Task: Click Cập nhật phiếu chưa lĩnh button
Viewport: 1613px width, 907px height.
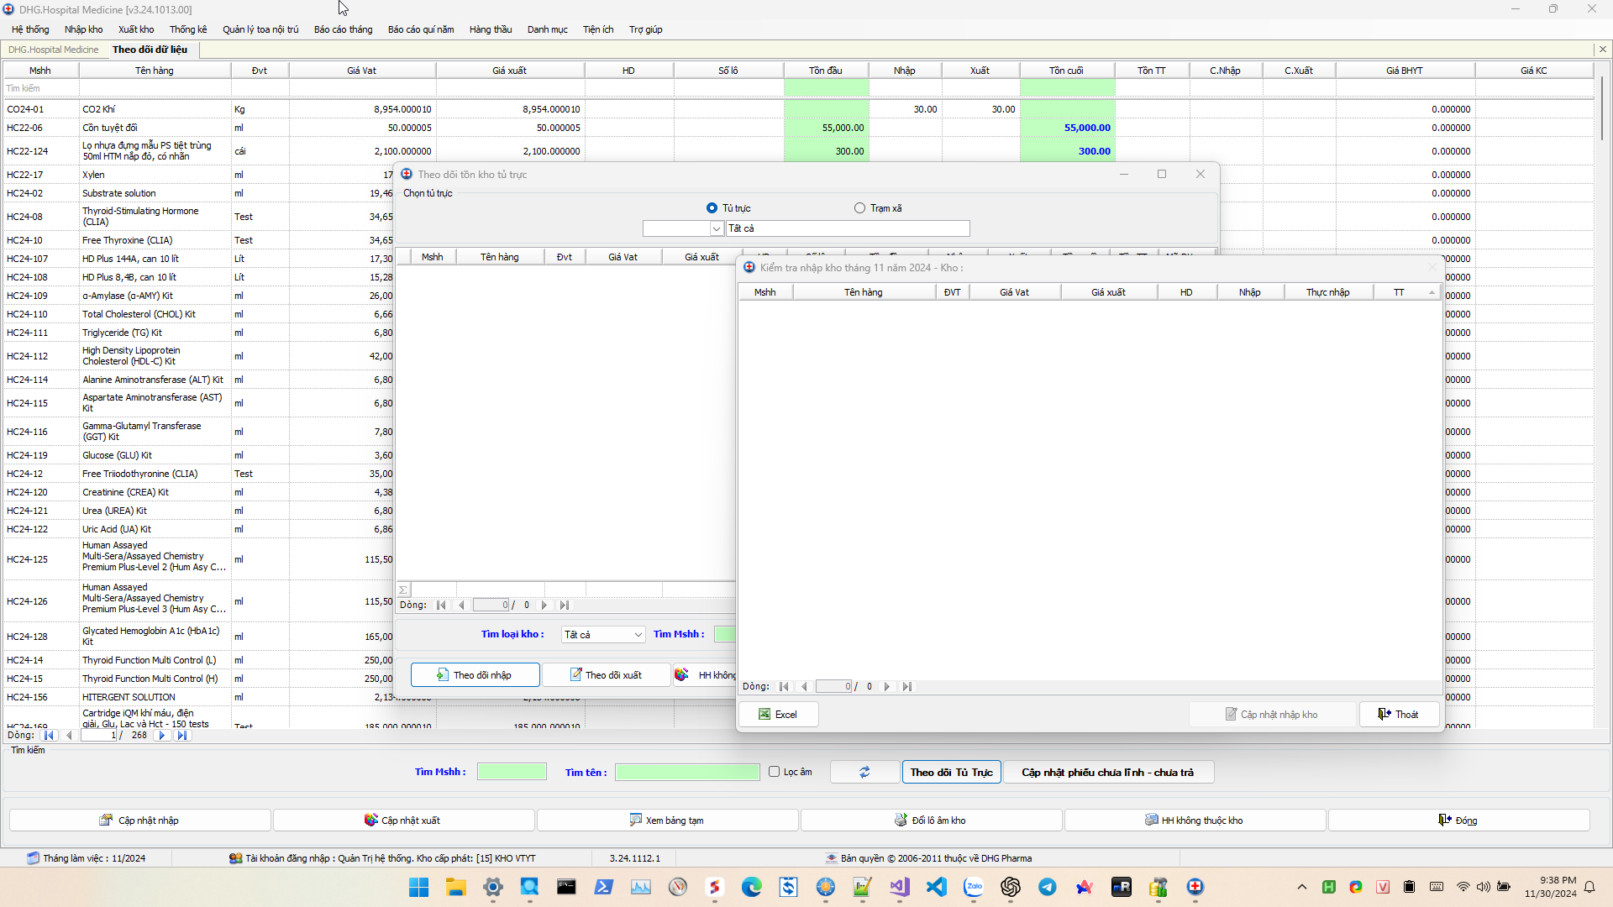Action: [x=1107, y=772]
